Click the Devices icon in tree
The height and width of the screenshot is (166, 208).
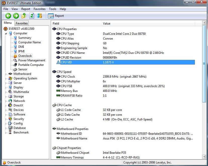pyautogui.click(x=10, y=110)
